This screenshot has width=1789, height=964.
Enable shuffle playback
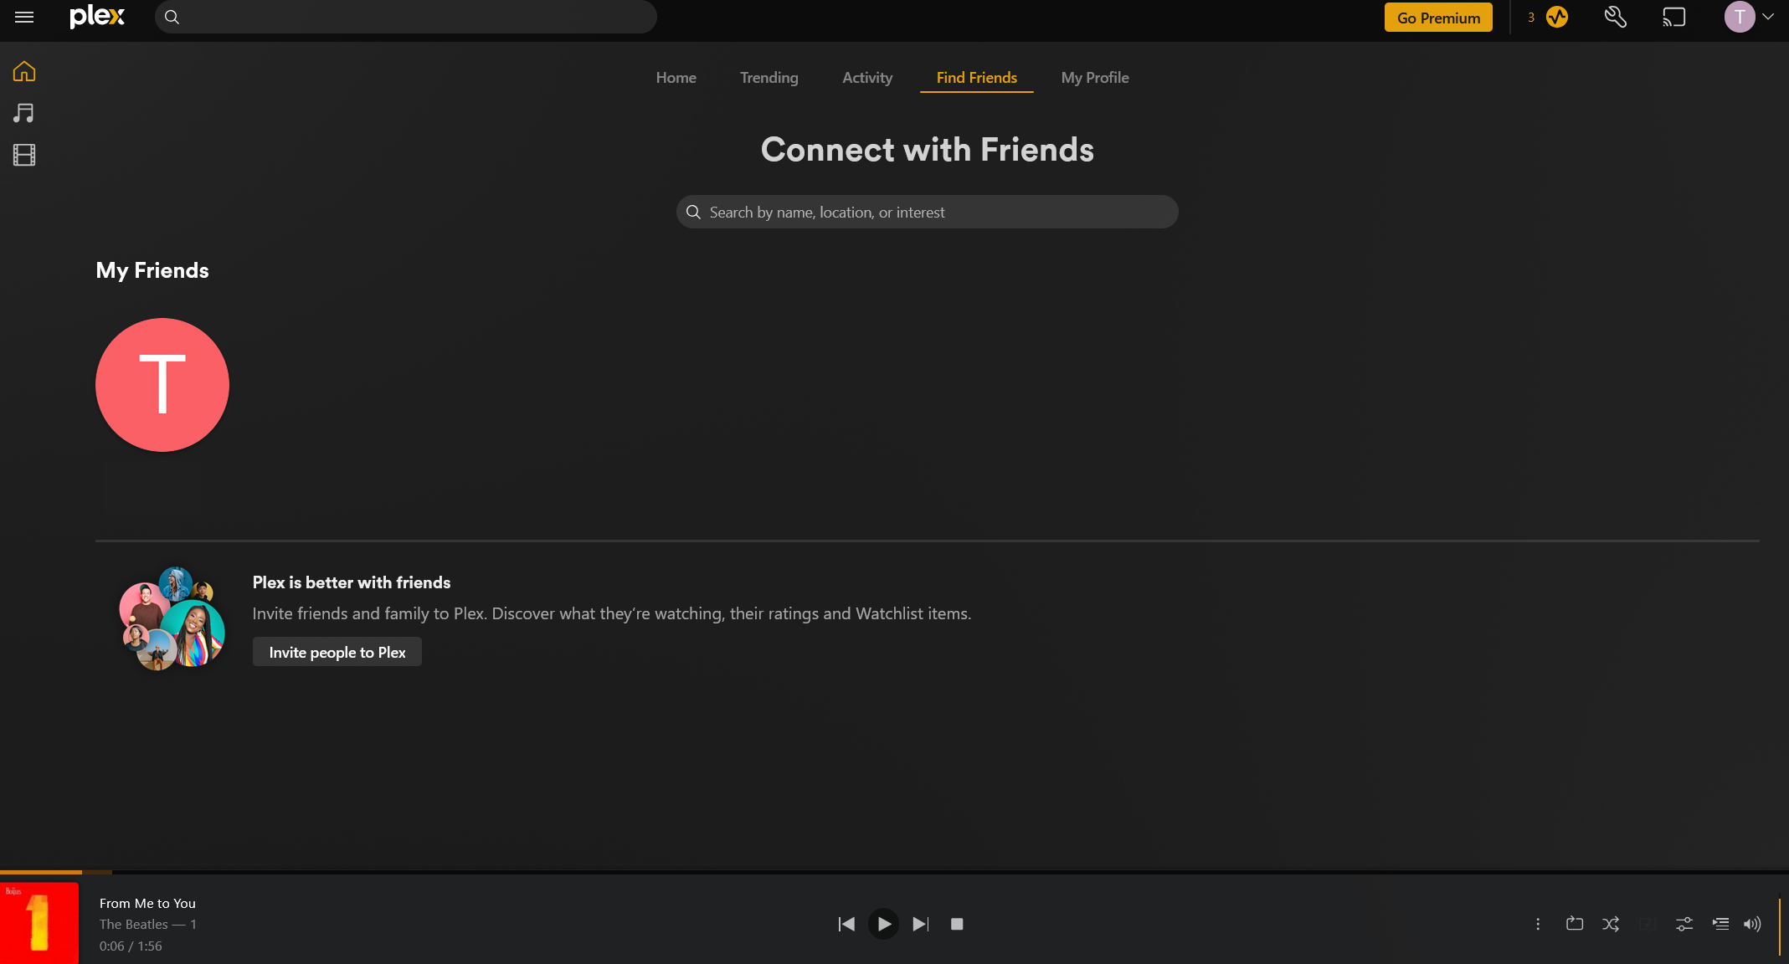(x=1611, y=924)
